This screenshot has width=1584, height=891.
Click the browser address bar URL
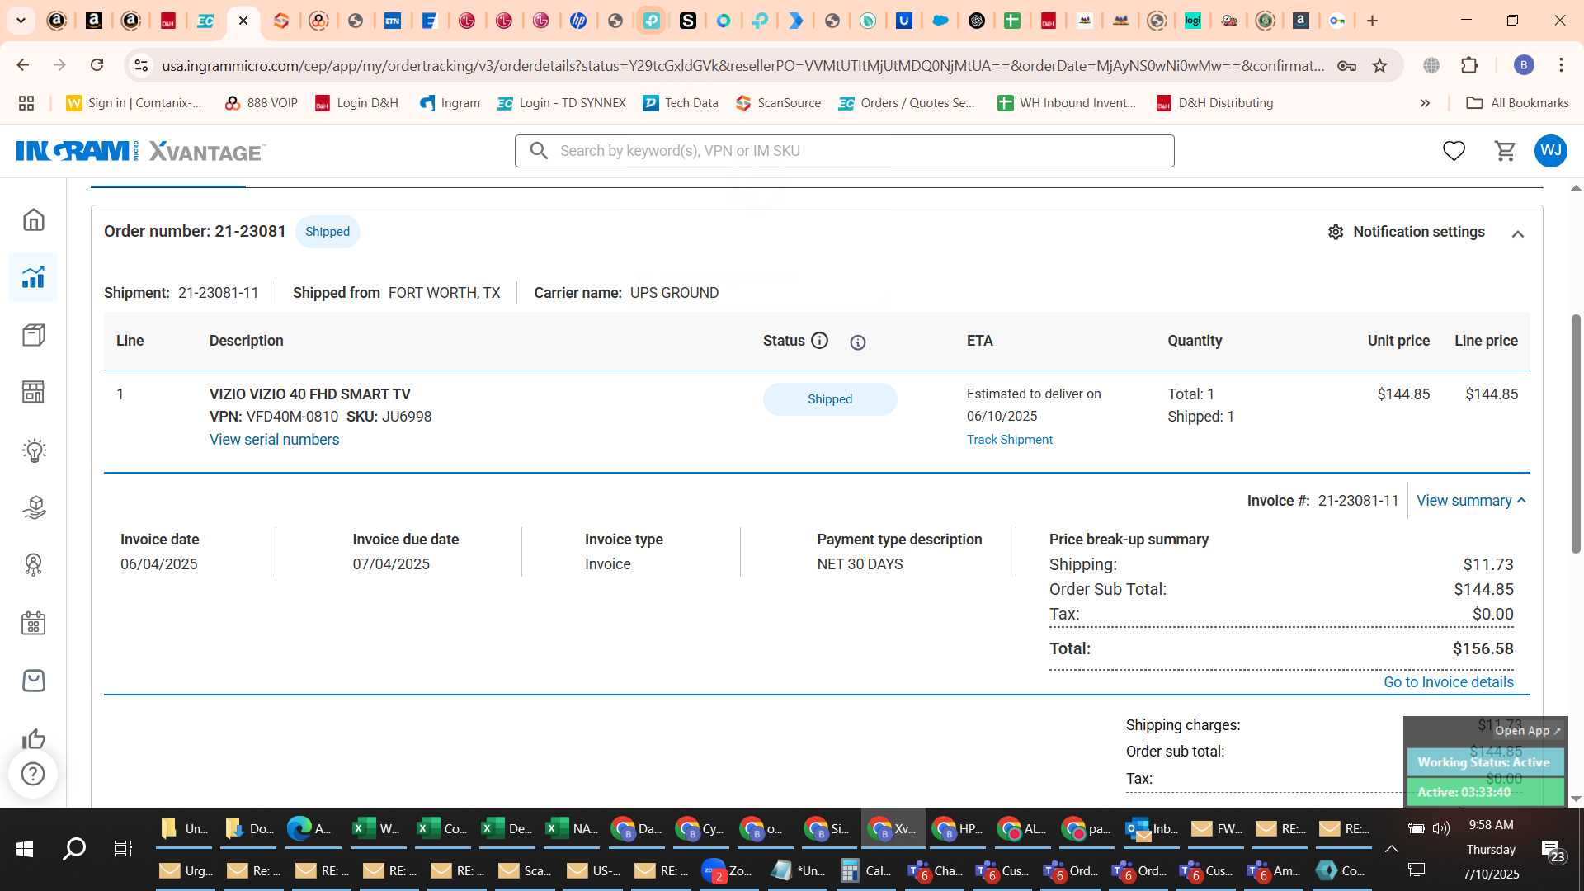pyautogui.click(x=742, y=65)
